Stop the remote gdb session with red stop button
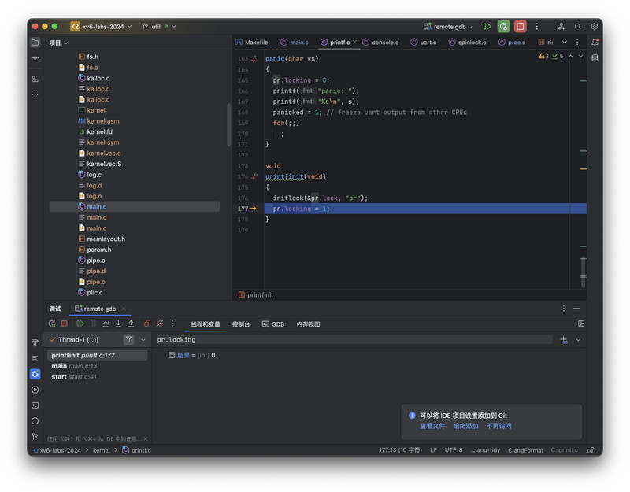 [520, 27]
